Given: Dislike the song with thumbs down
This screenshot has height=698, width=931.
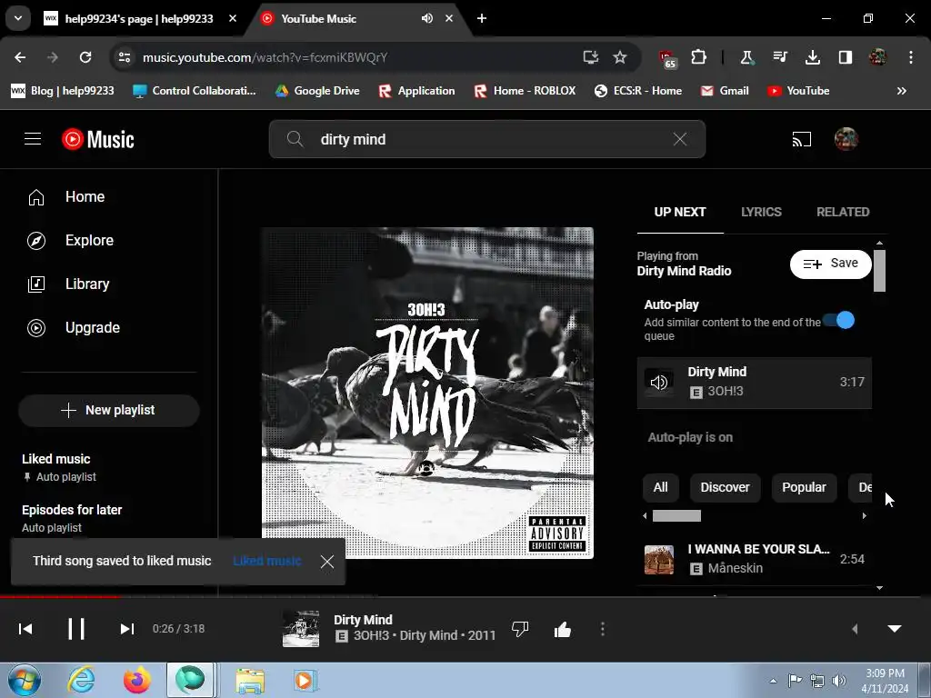Looking at the screenshot, I should coord(520,629).
